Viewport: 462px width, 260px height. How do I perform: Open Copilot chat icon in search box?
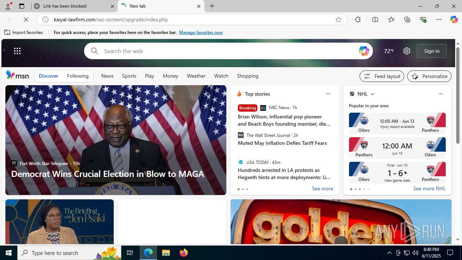pyautogui.click(x=364, y=51)
